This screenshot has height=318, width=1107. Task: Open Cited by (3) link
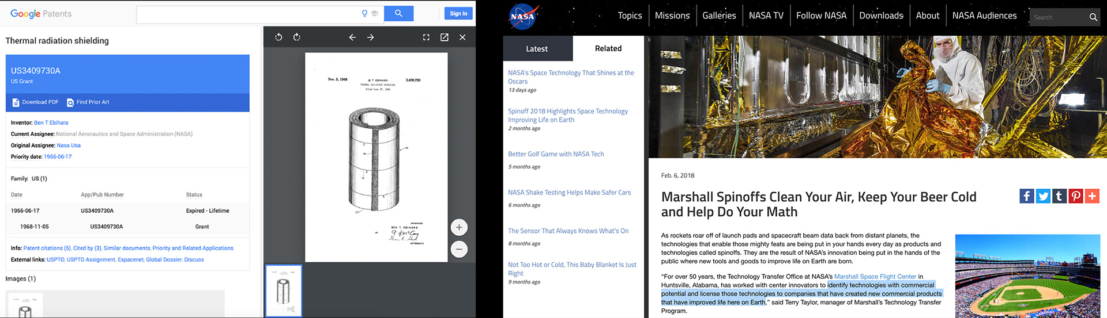tap(87, 248)
